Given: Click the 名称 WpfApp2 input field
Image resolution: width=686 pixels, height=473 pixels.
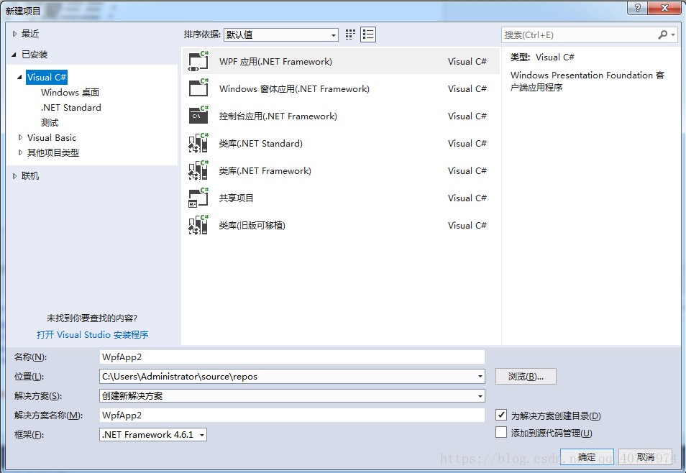Looking at the screenshot, I should tap(292, 357).
